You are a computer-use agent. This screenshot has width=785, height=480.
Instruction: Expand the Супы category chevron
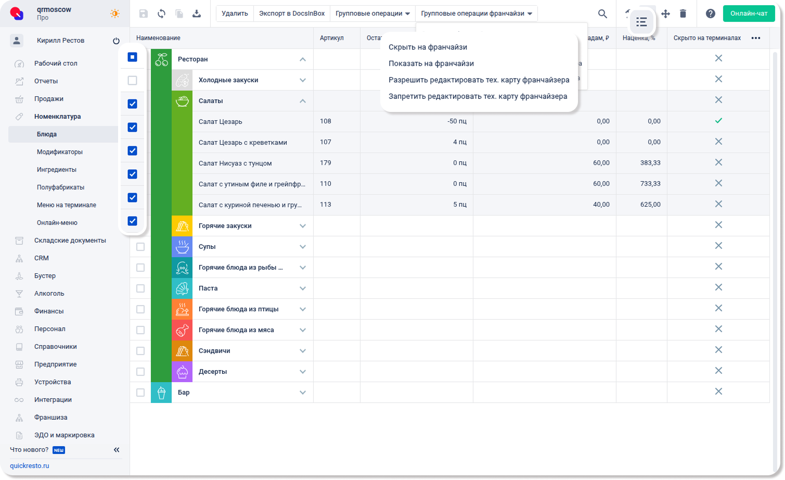(303, 247)
